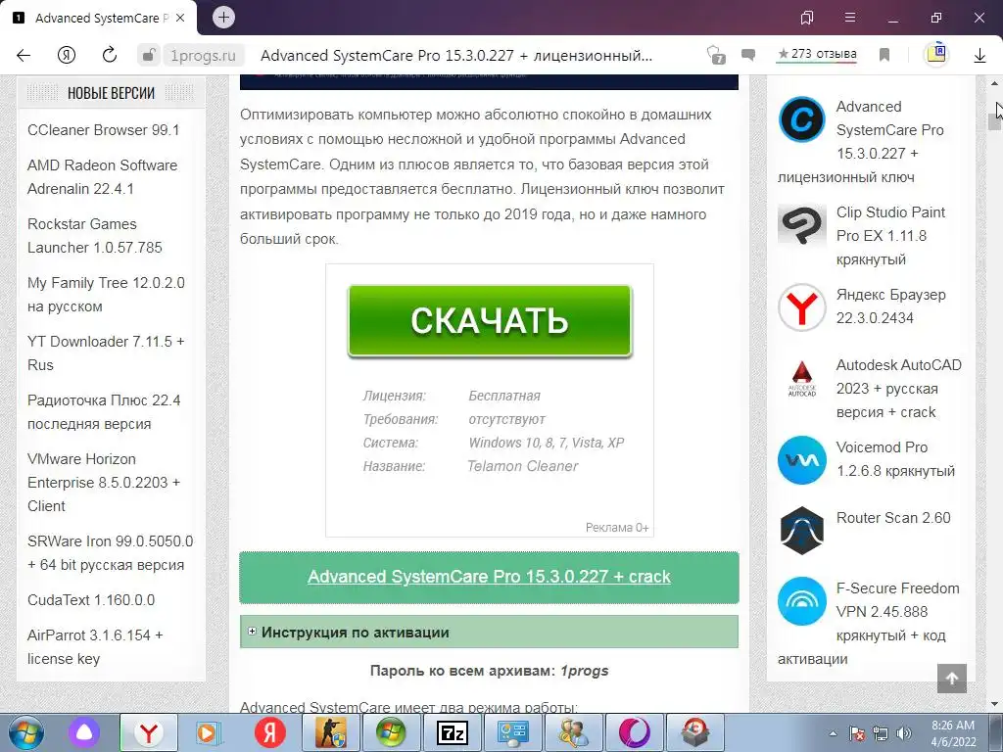Open browser downloads arrow icon
Image resolution: width=1003 pixels, height=752 pixels.
[x=979, y=56]
